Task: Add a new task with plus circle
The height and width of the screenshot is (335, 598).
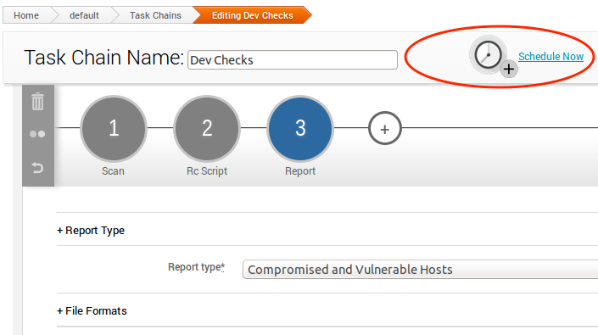Action: (385, 128)
